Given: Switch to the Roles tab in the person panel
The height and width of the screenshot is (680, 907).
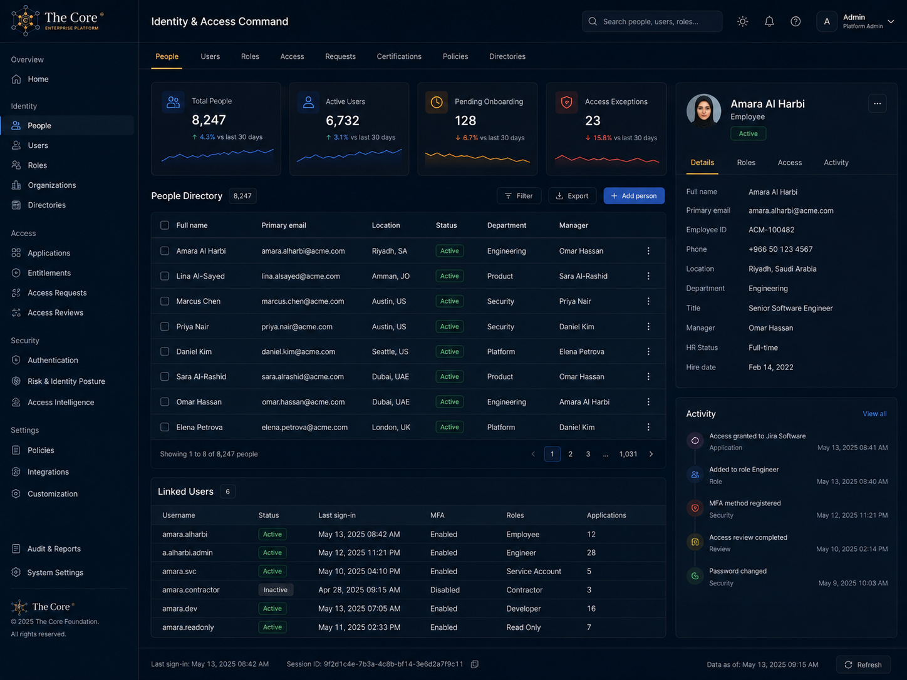Looking at the screenshot, I should click(746, 163).
